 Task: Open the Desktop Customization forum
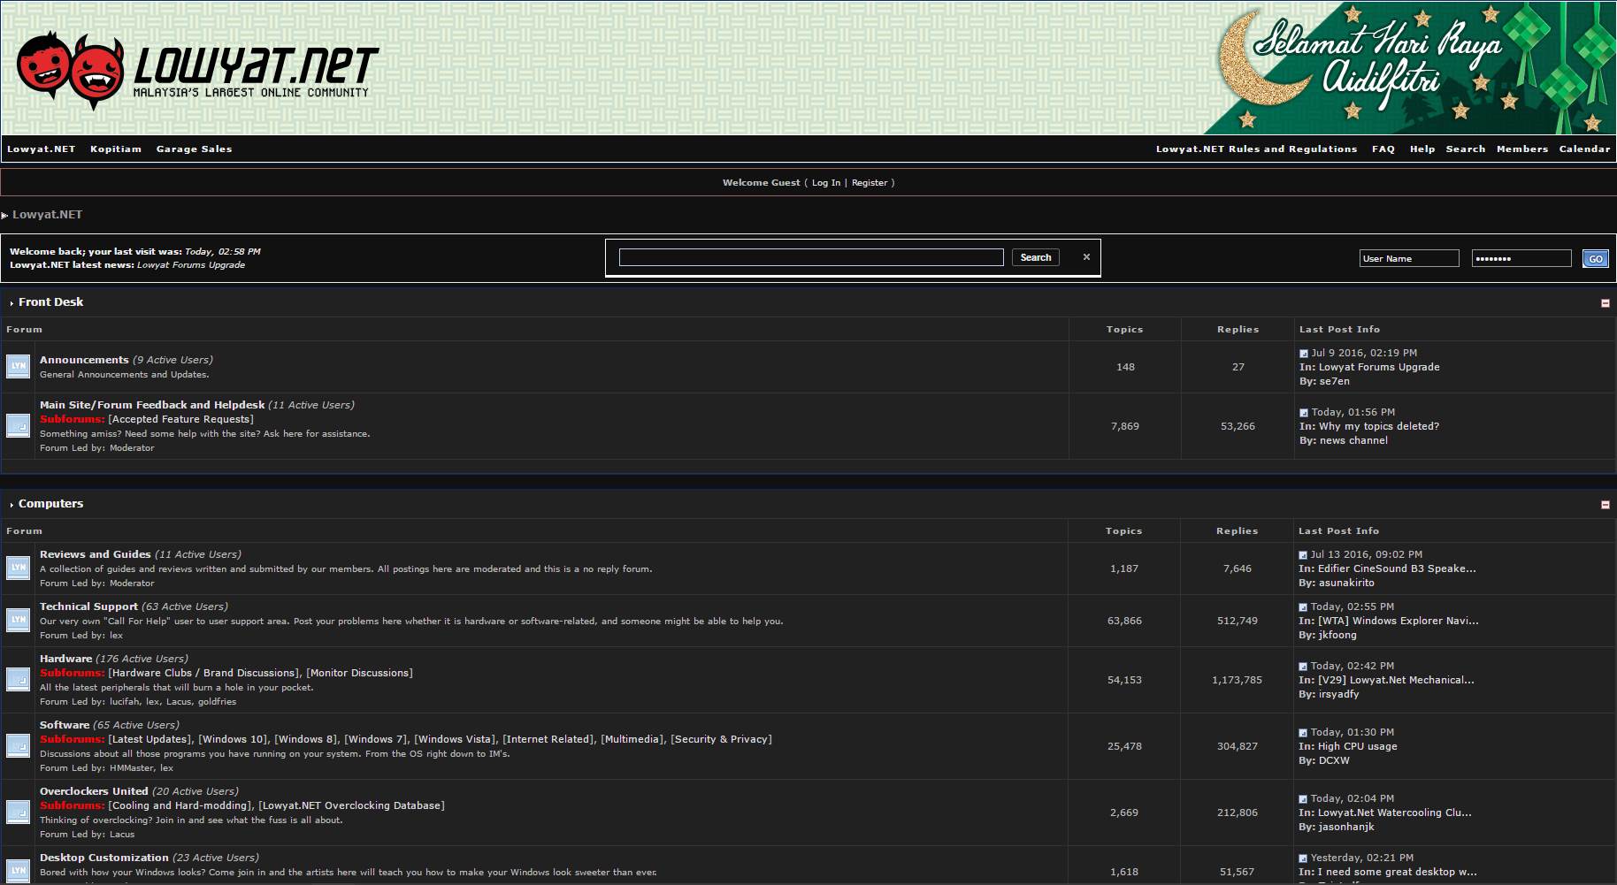(103, 858)
